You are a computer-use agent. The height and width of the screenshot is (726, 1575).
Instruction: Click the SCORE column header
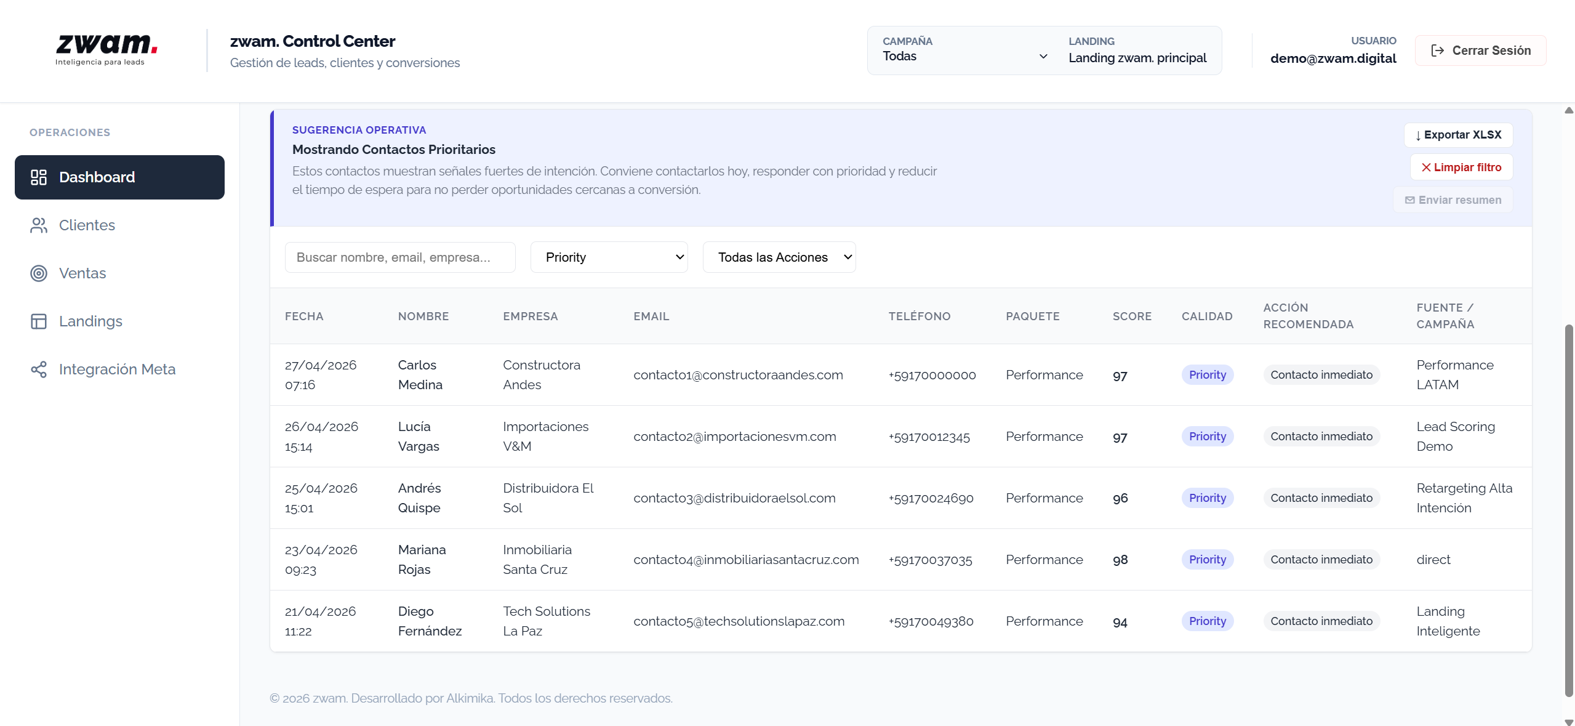(1132, 317)
